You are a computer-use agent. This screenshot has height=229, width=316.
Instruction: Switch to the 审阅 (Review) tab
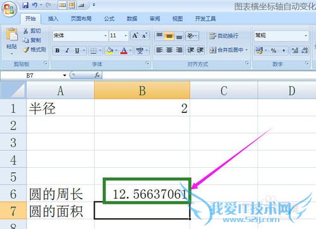(x=155, y=19)
